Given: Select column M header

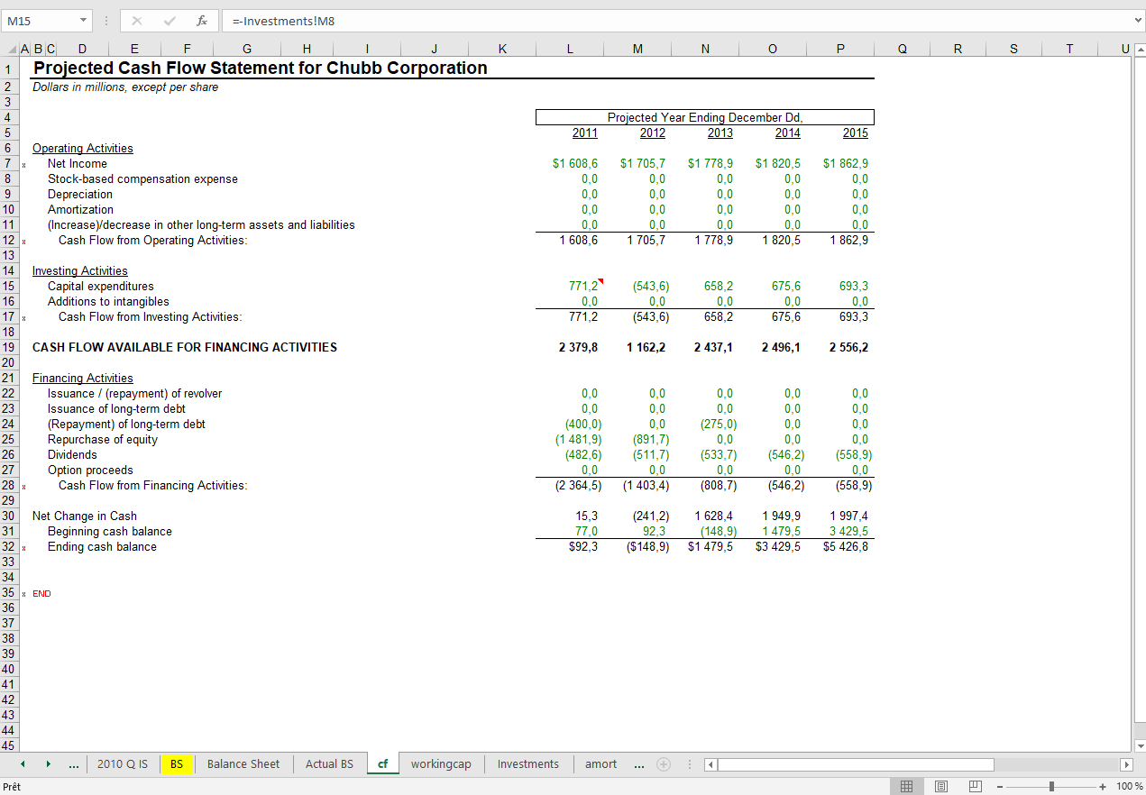Looking at the screenshot, I should pos(637,51).
